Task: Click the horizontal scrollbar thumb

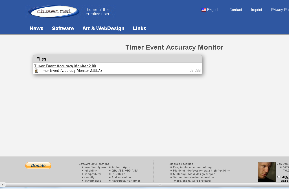Action: click(x=159, y=184)
